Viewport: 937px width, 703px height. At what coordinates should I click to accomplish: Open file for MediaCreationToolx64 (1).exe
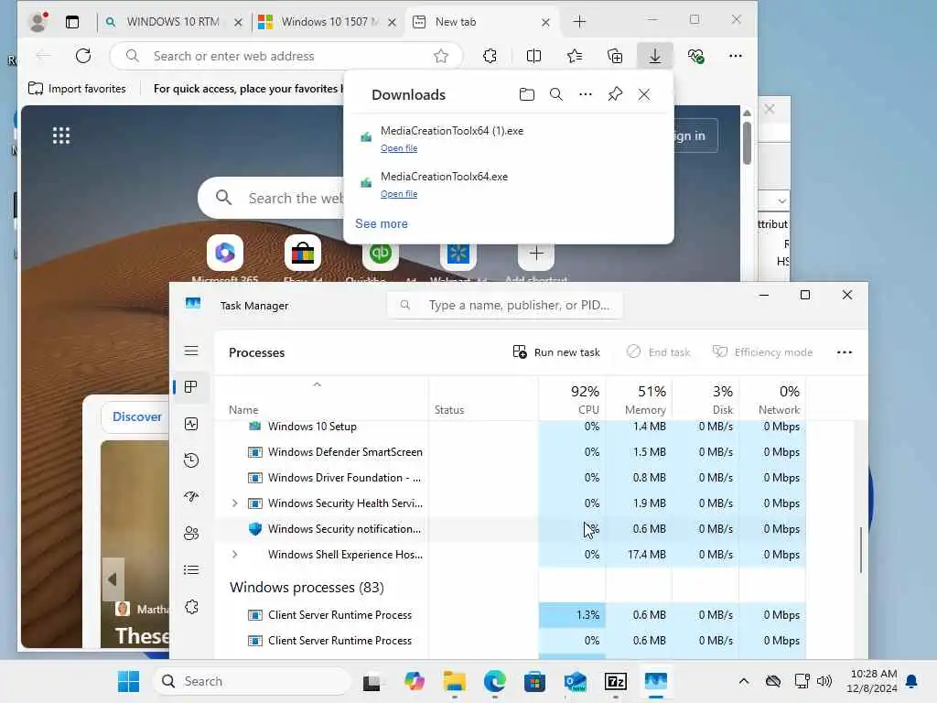tap(399, 148)
